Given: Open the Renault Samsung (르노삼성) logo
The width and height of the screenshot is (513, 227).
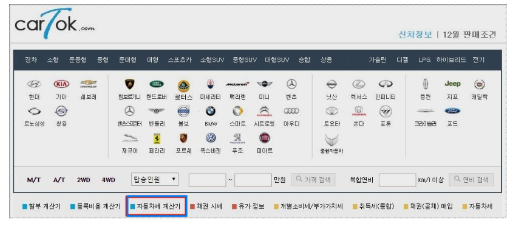Looking at the screenshot, I should click(x=34, y=111).
